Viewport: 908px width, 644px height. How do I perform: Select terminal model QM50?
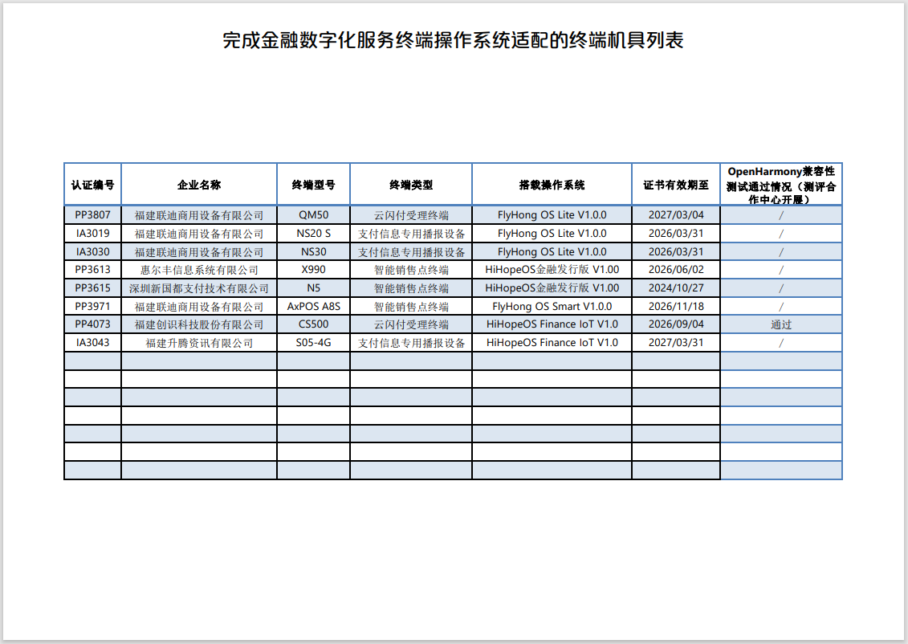313,215
